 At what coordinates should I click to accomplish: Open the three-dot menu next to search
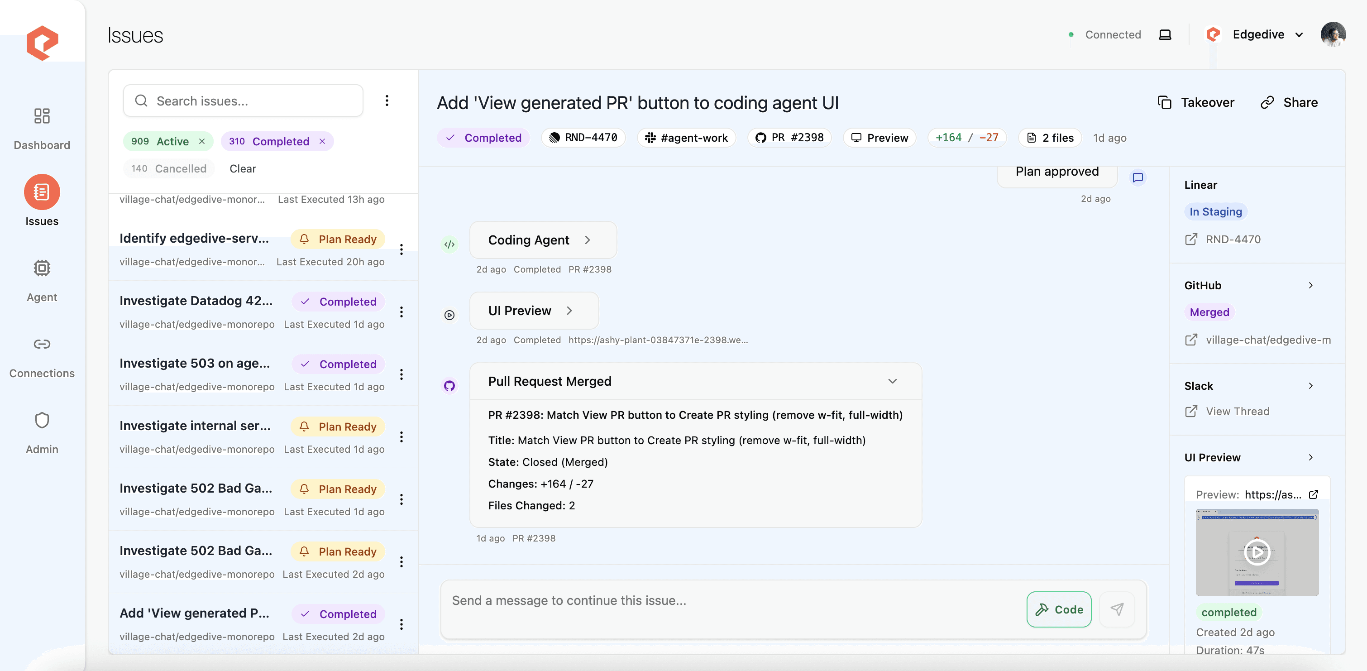pos(387,101)
